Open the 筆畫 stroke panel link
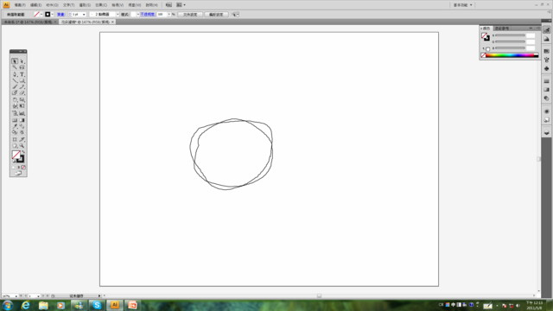 61,15
